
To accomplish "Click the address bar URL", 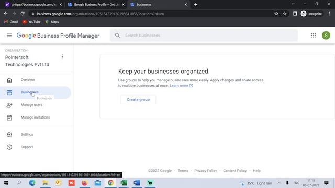I will 100,14.
